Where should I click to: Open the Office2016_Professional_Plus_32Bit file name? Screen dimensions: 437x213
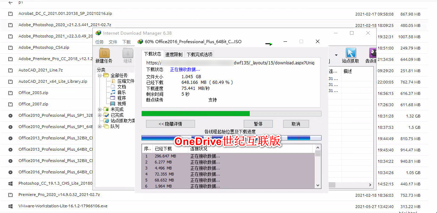tap(55, 161)
